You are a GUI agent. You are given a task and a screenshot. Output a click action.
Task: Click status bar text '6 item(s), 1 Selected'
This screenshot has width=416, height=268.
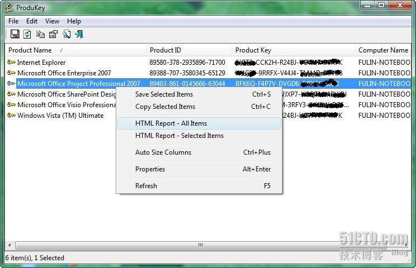[35, 258]
